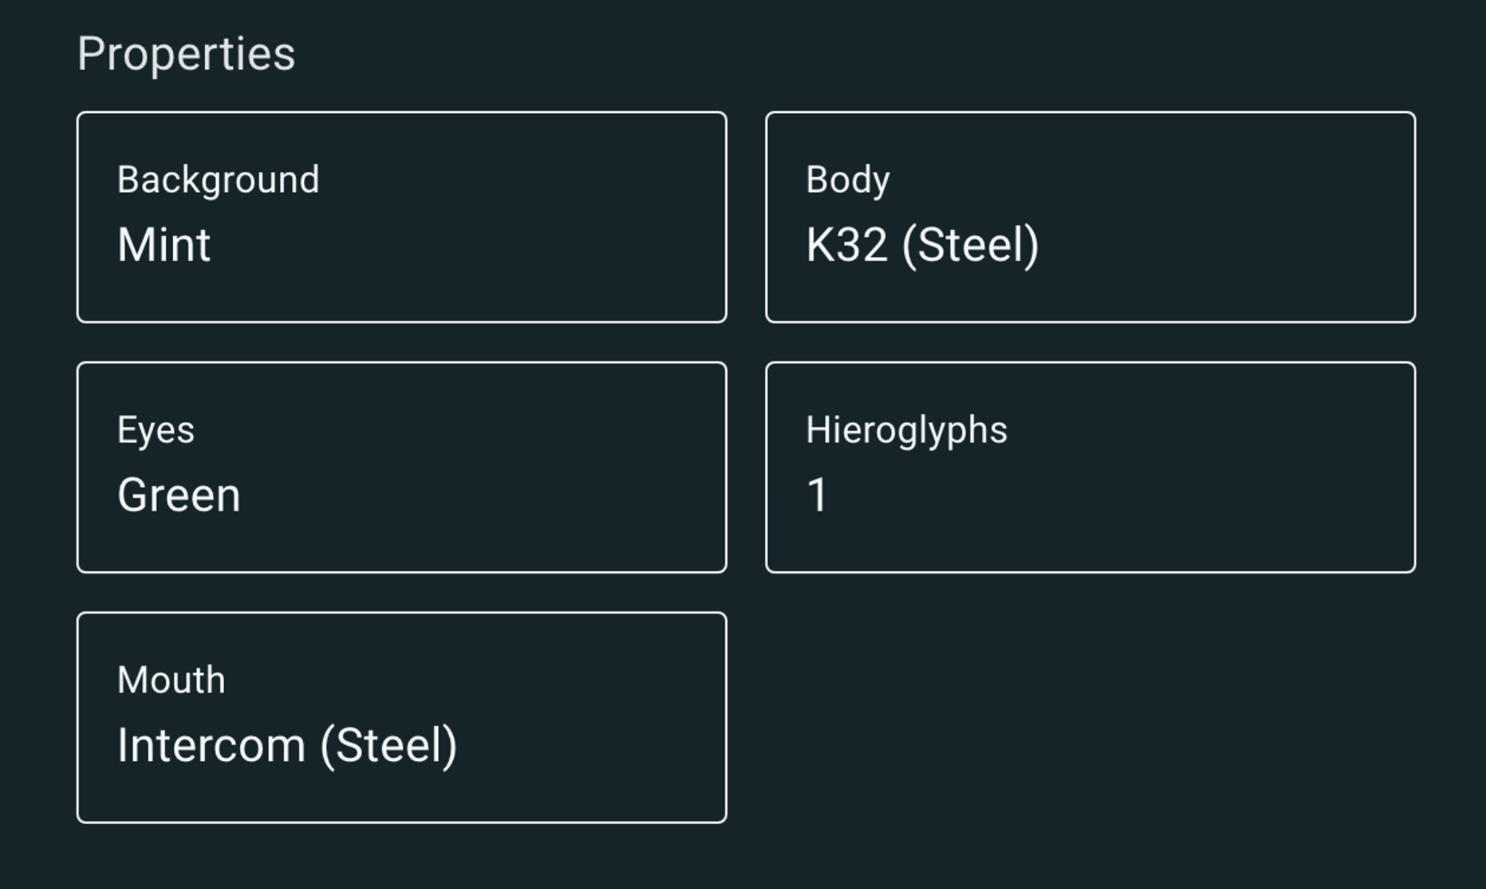Click the Background label
Screen dimensions: 1486x889
[x=219, y=178]
